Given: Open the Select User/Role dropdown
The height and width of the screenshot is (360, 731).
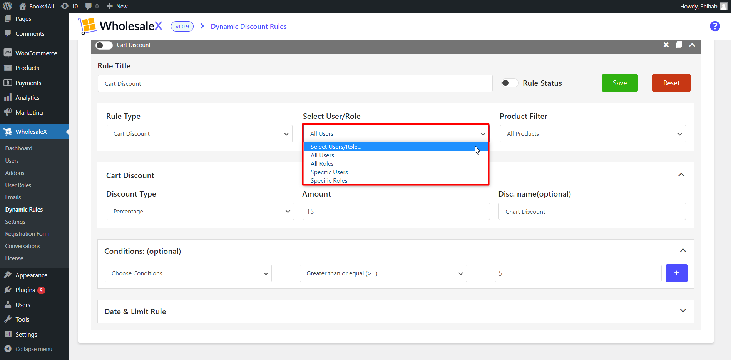Looking at the screenshot, I should pos(396,133).
